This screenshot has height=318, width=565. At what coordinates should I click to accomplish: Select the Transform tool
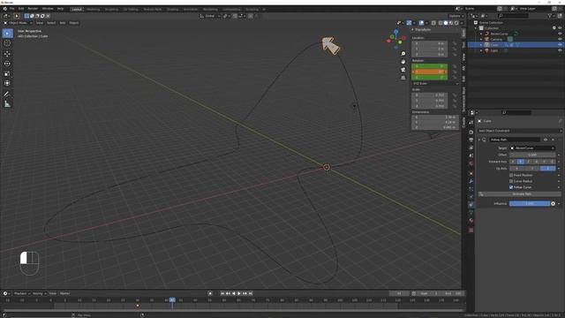tap(7, 83)
